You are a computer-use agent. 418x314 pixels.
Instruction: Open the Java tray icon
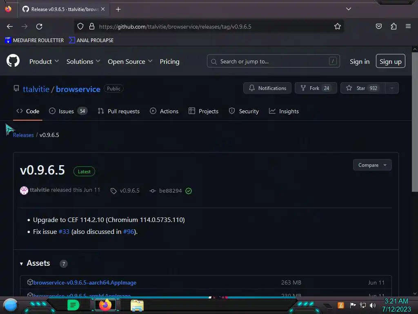coord(340,305)
